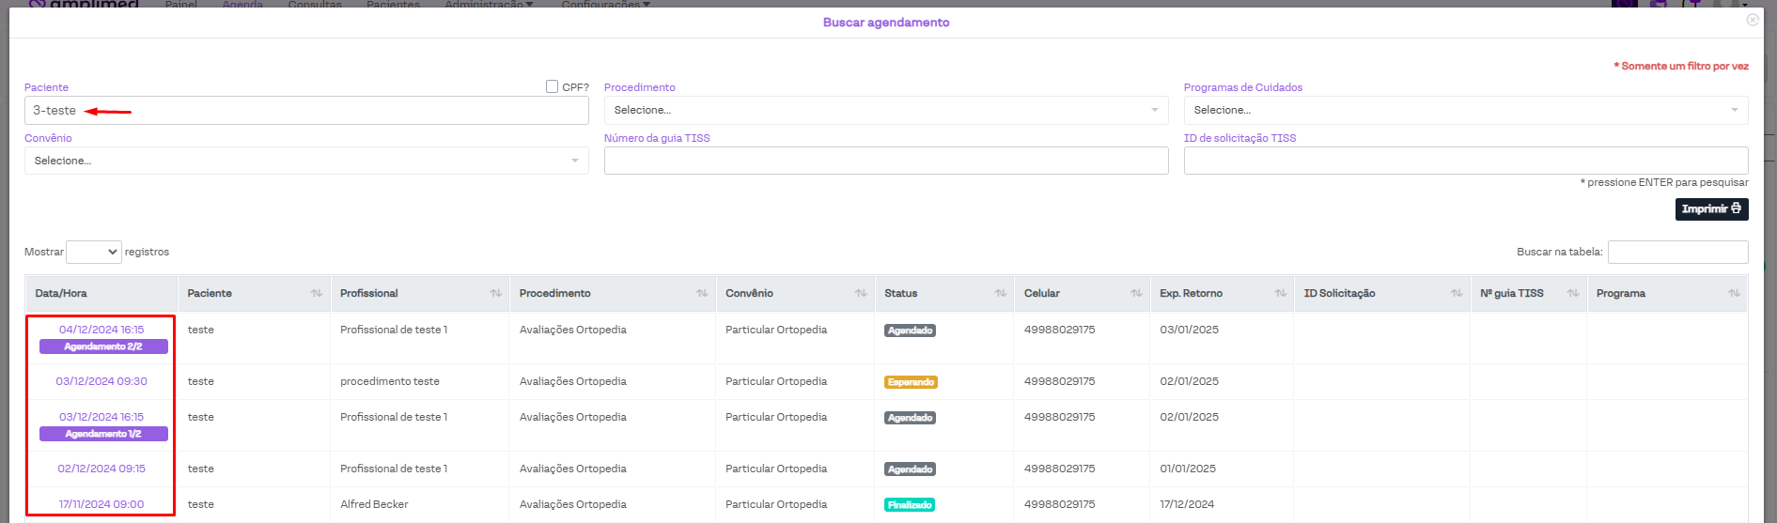Screen dimensions: 1777x523
Task: Close the Buscar agendamento dialog
Action: click(x=1752, y=20)
